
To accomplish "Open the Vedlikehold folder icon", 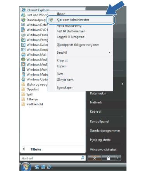I will tap(23, 104).
